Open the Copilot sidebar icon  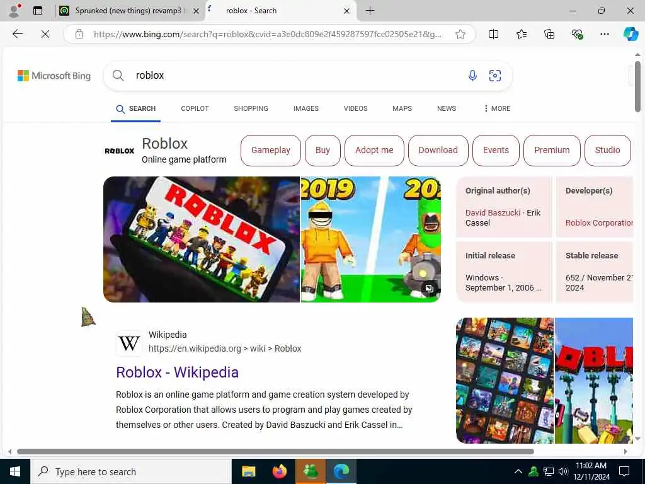[631, 34]
